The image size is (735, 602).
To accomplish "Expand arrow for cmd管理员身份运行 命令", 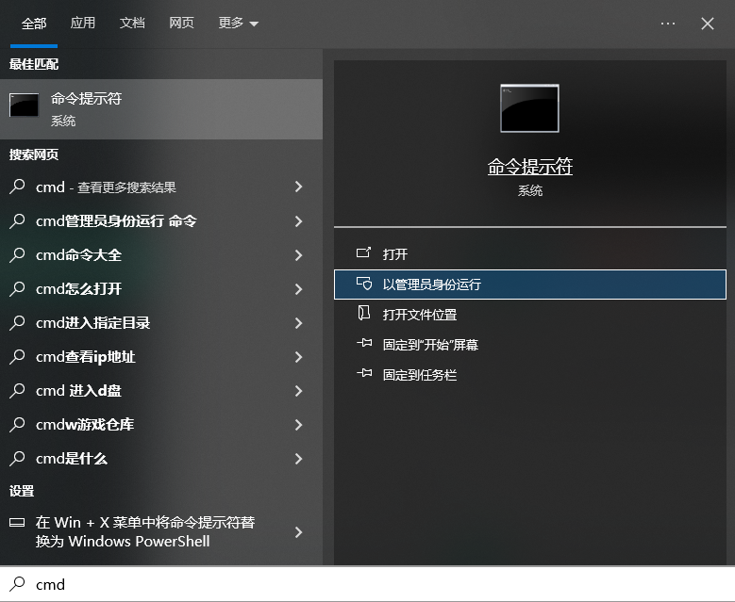I will click(298, 221).
